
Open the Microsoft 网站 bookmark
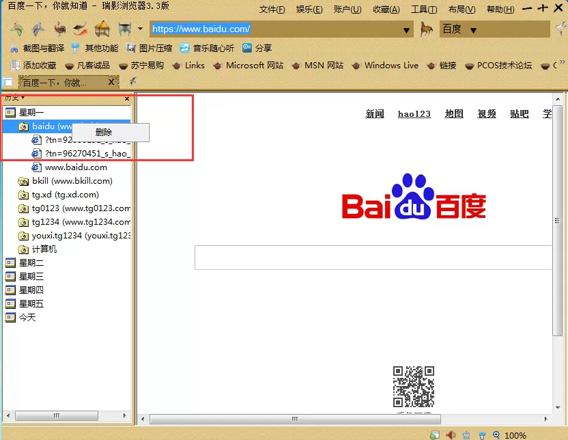(x=248, y=66)
